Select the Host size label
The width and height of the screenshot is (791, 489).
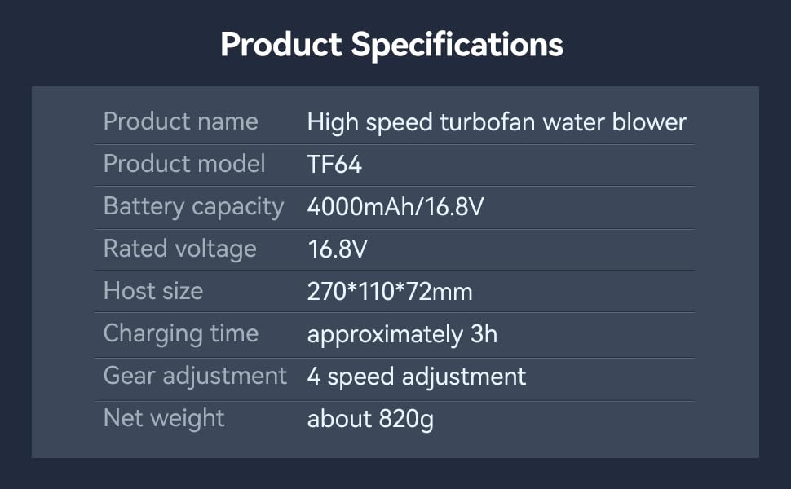[153, 291]
